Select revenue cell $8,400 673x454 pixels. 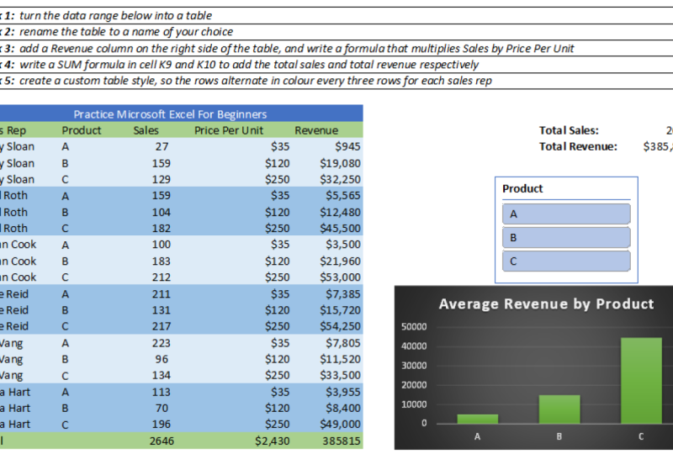[343, 408]
